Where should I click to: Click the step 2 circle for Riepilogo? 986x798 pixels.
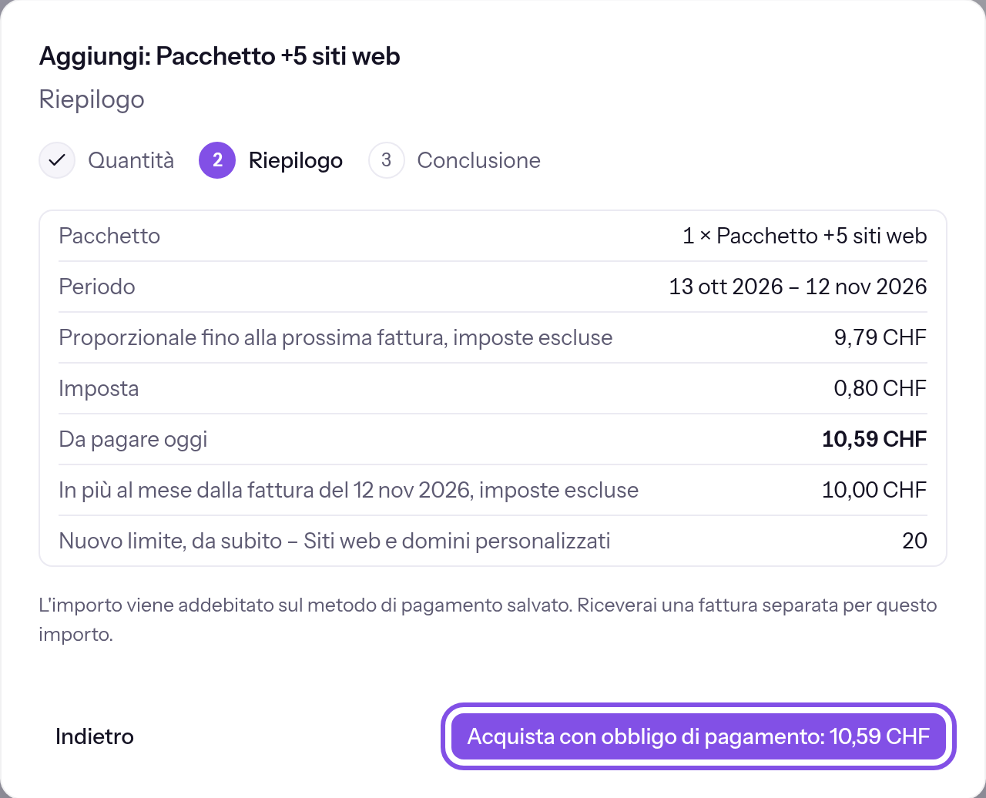point(217,160)
